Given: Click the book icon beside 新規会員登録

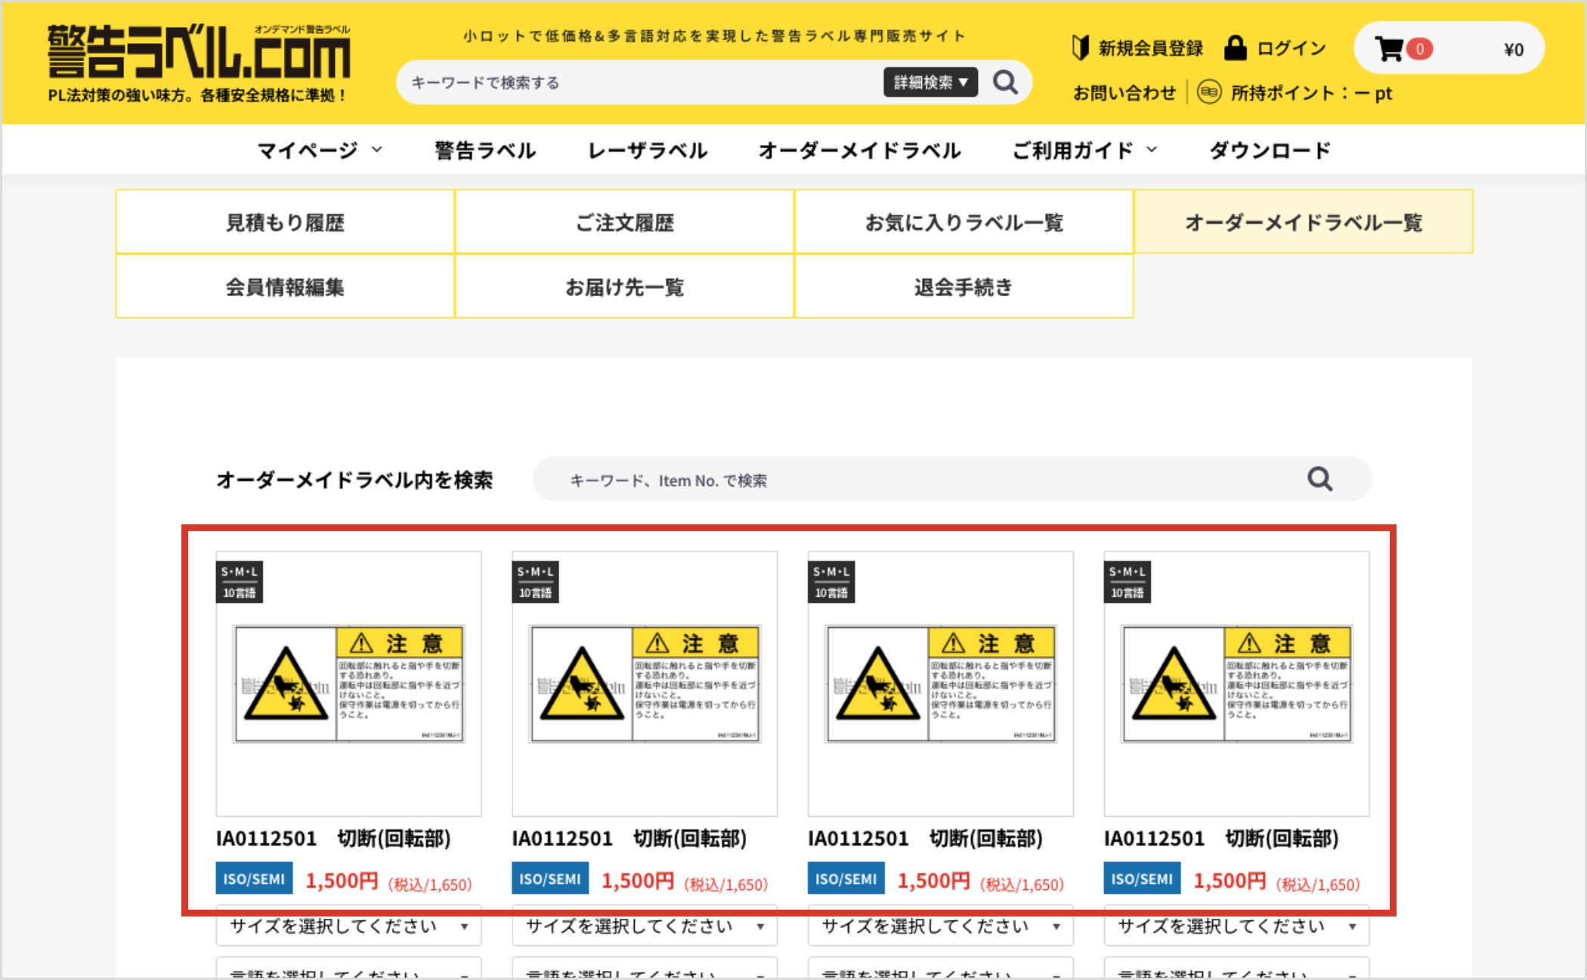Looking at the screenshot, I should tap(1079, 48).
